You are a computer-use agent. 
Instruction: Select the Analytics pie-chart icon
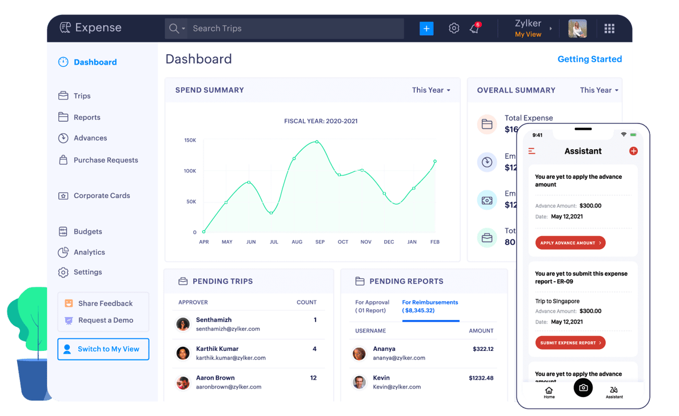pyautogui.click(x=63, y=252)
